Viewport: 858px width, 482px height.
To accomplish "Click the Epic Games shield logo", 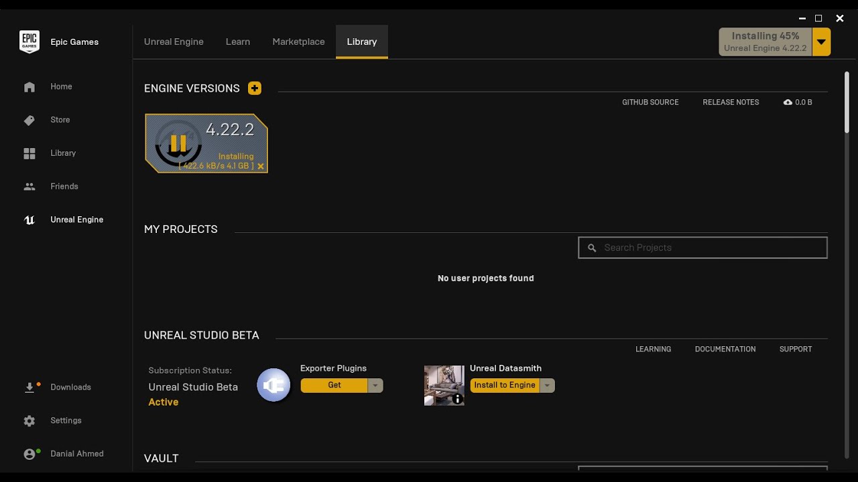I will point(29,42).
